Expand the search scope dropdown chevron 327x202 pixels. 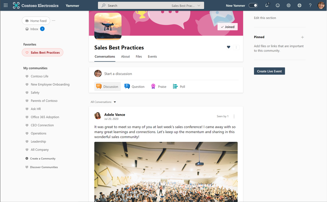point(199,6)
